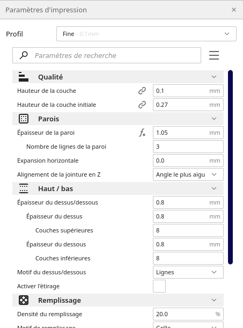Edit the Expansion horizontale value
243x328 pixels.
click(188, 161)
